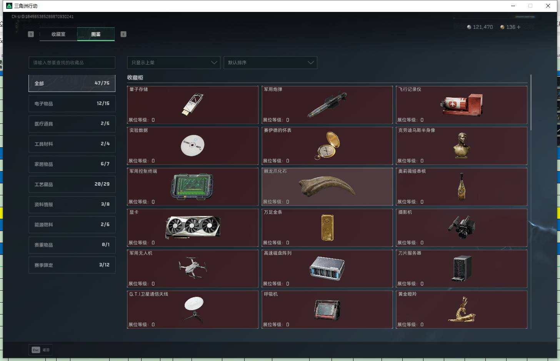Expand the 只显示上架 filter dropdown
560x361 pixels.
point(174,63)
